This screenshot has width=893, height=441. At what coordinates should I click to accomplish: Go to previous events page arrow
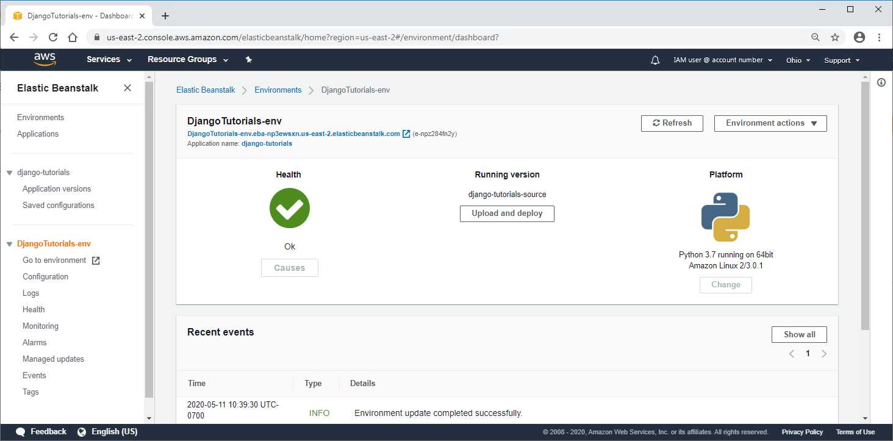click(792, 354)
